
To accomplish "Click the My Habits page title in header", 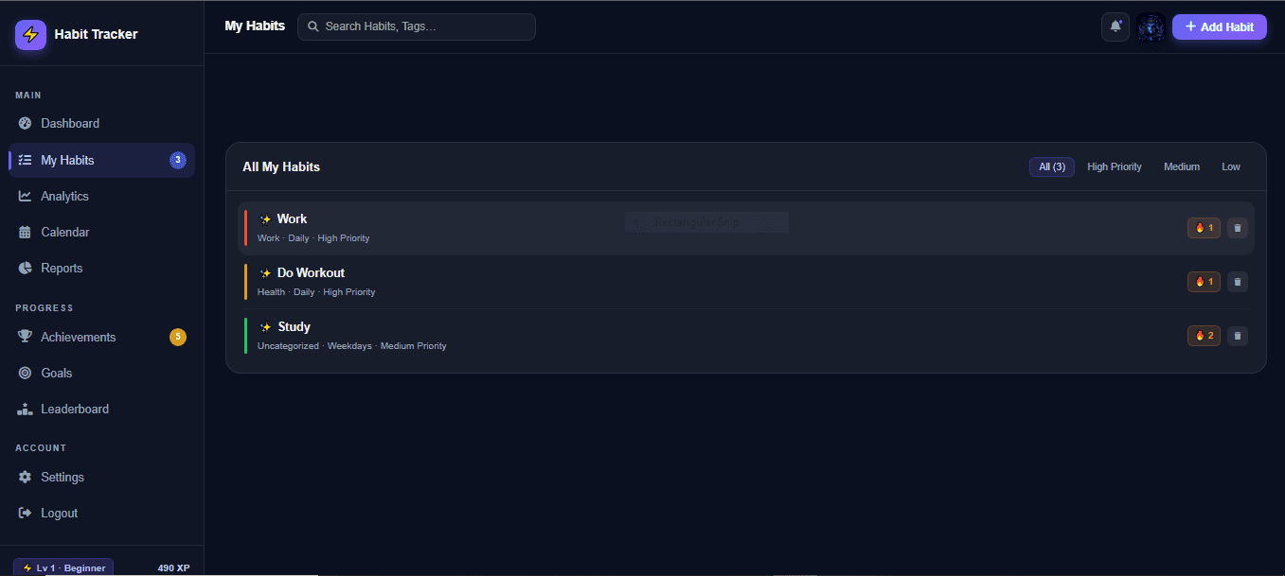I will 255,26.
